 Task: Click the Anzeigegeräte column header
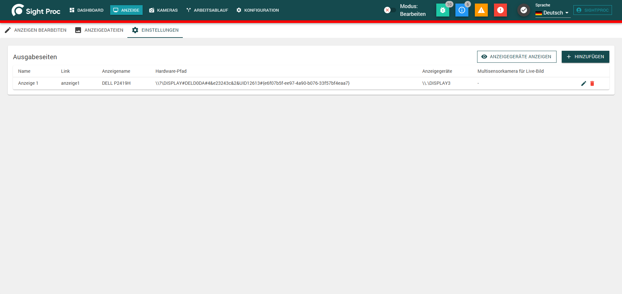[x=437, y=71]
